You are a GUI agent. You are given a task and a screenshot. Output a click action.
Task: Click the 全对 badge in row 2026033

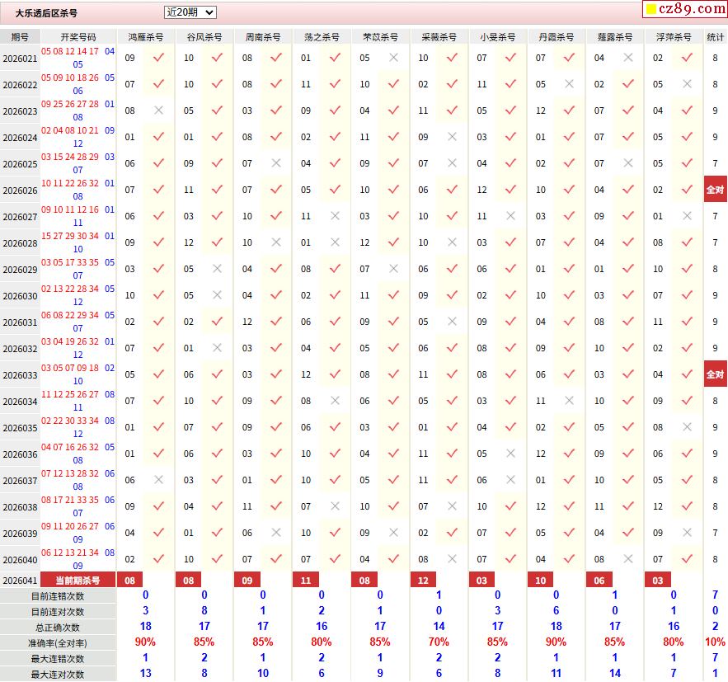[715, 374]
